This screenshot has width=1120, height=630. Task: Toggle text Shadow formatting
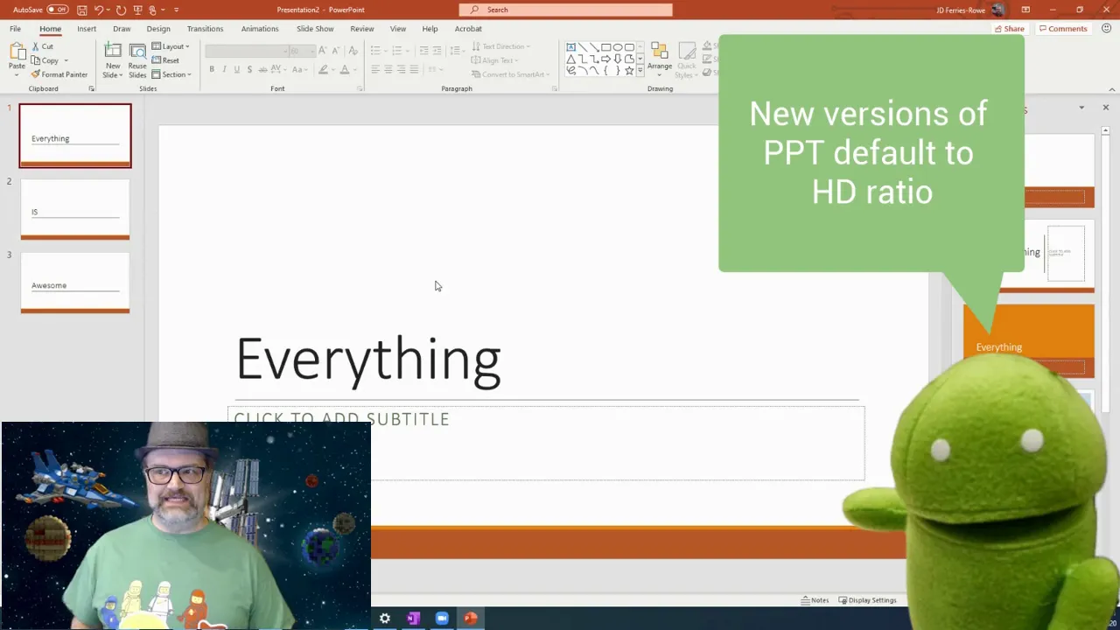pos(249,70)
